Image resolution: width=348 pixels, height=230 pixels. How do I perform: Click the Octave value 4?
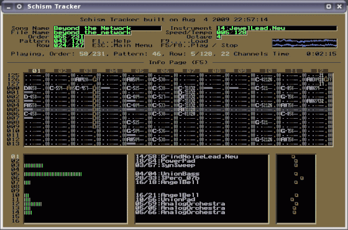click(x=219, y=37)
